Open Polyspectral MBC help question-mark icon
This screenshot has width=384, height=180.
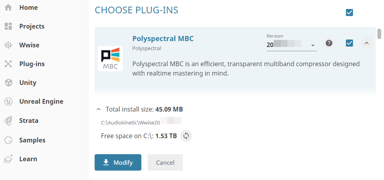click(329, 43)
